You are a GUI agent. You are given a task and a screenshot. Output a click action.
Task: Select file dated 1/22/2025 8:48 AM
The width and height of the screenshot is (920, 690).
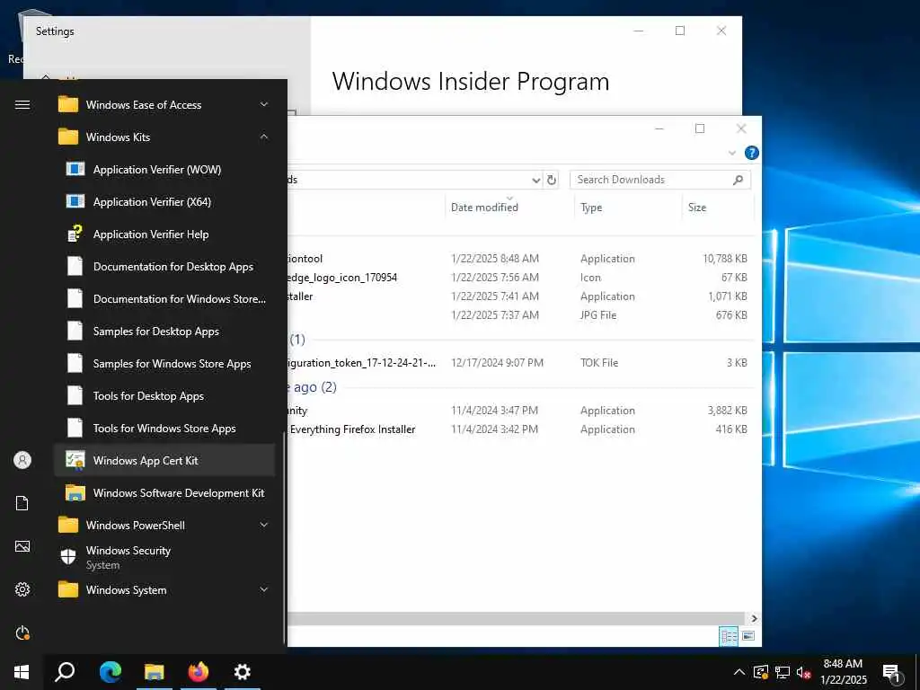pyautogui.click(x=519, y=258)
